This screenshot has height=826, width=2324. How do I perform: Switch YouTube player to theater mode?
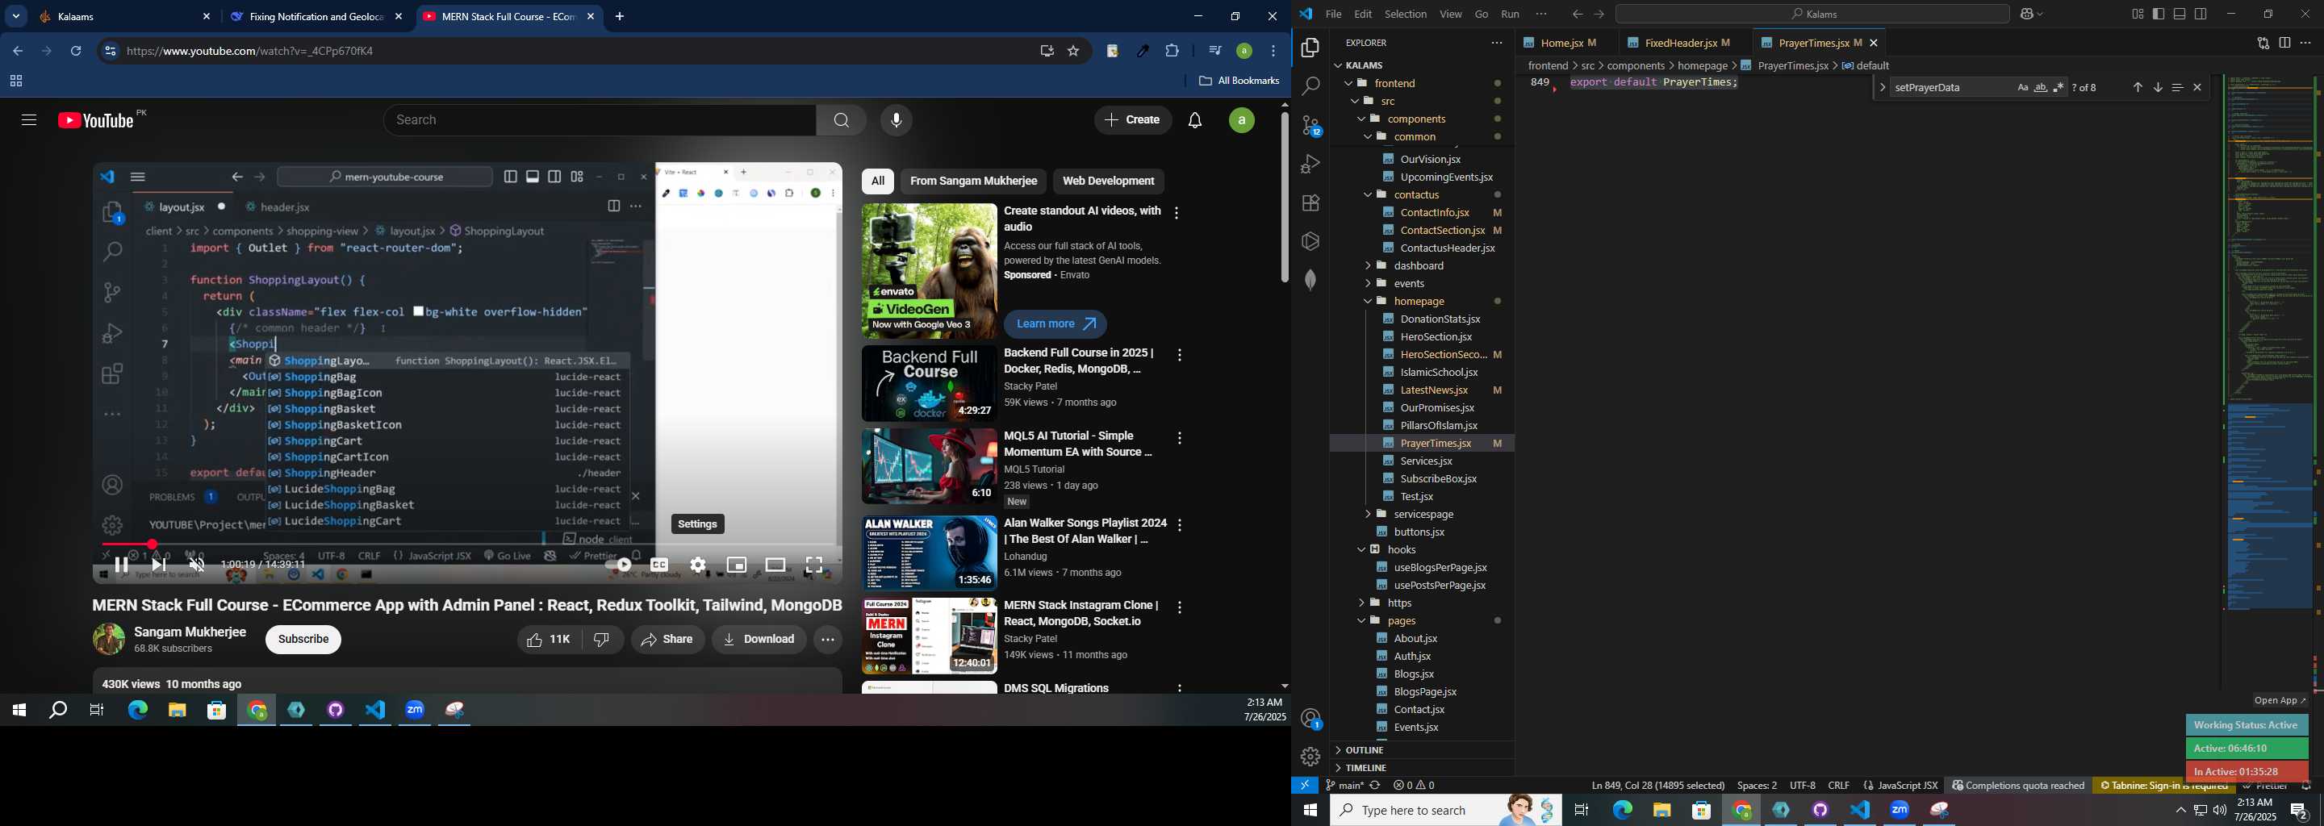click(x=775, y=565)
